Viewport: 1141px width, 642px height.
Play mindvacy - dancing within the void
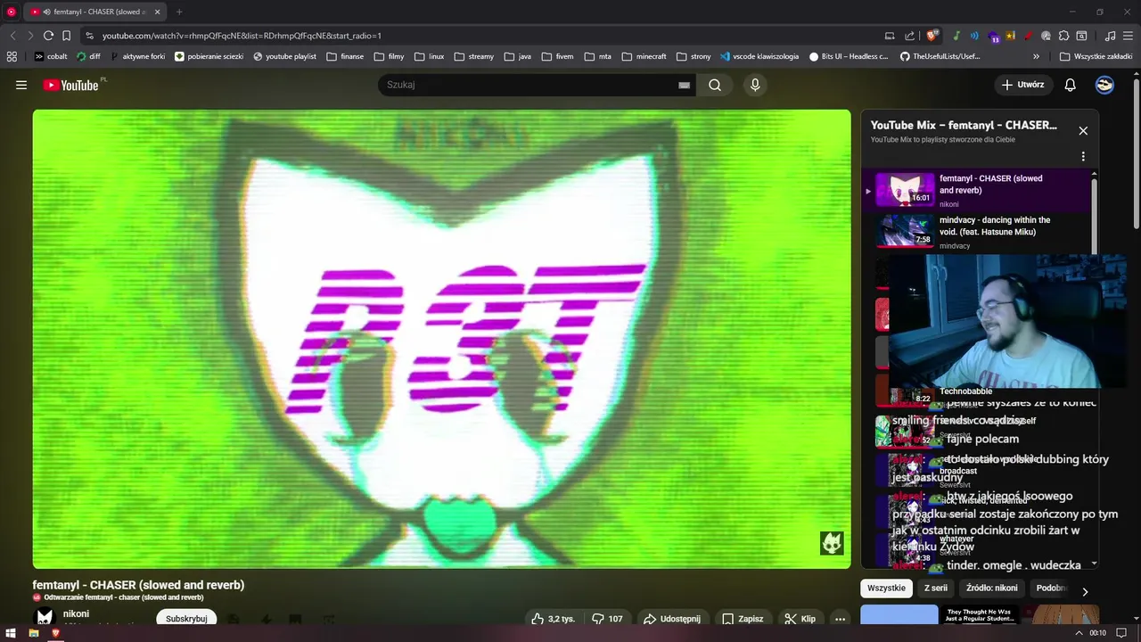pos(979,232)
